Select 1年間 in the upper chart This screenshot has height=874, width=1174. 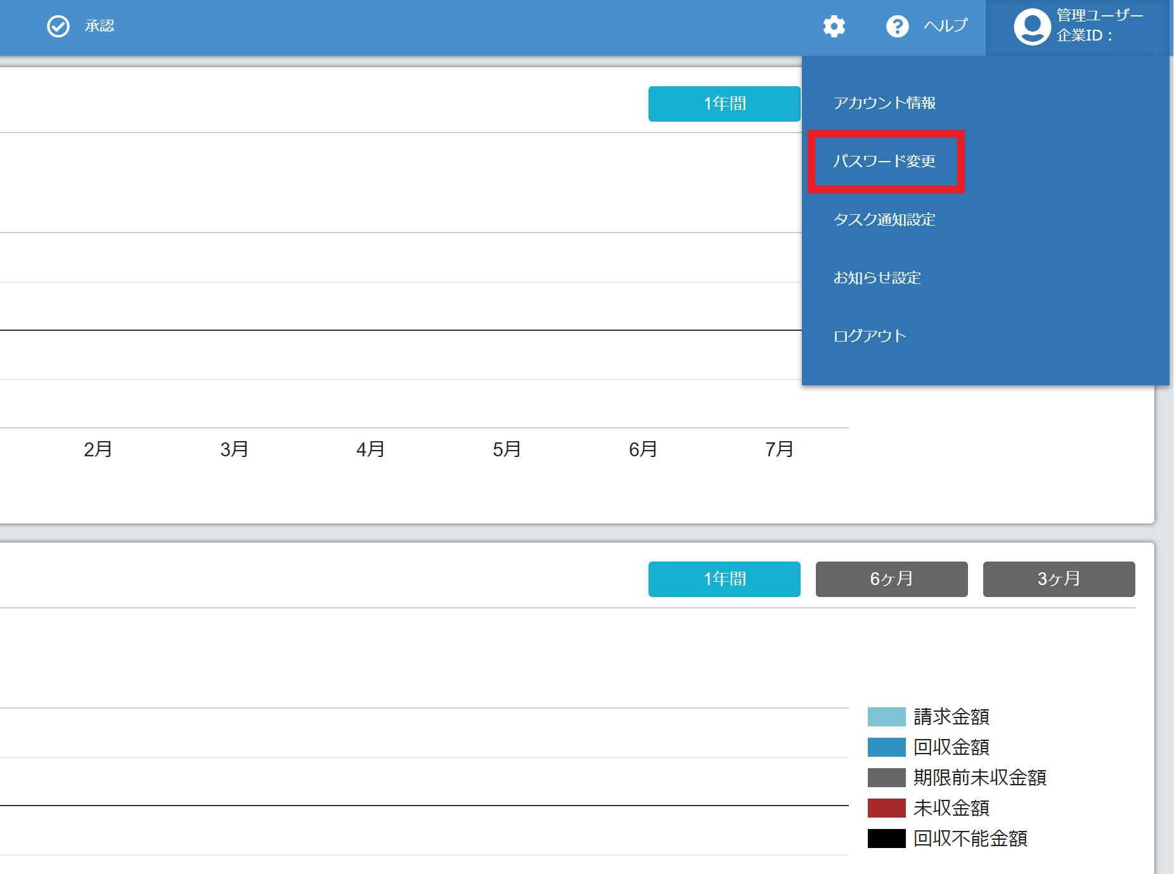pyautogui.click(x=724, y=103)
